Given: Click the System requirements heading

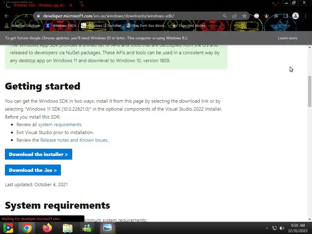Looking at the screenshot, I should (57, 205).
